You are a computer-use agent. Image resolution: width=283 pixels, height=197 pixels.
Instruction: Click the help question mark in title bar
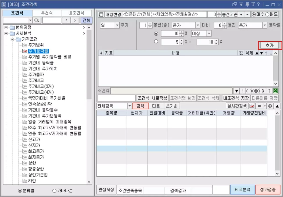(x=258, y=4)
